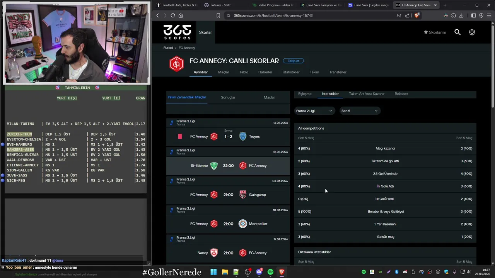Open Brave Shields lion icon

[417, 15]
